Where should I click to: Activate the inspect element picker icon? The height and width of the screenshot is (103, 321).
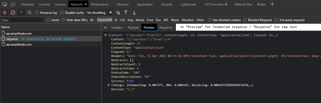coord(5,4)
